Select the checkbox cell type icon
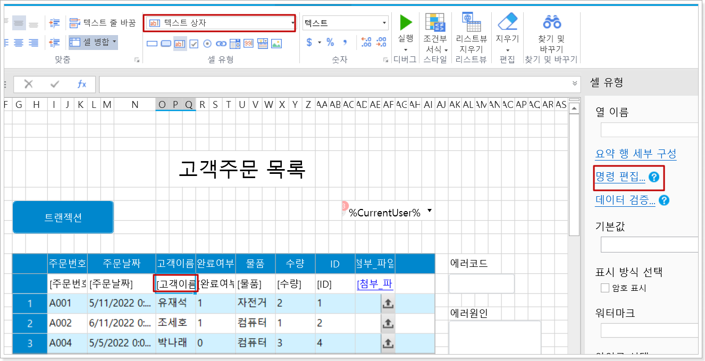This screenshot has width=705, height=361. point(194,44)
